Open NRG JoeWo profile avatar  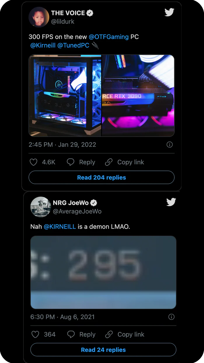tap(41, 207)
